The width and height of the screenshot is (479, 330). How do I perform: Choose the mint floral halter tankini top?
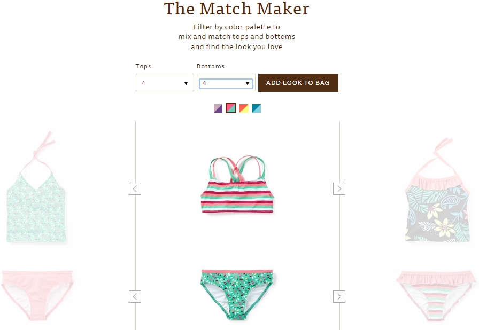pos(36,187)
